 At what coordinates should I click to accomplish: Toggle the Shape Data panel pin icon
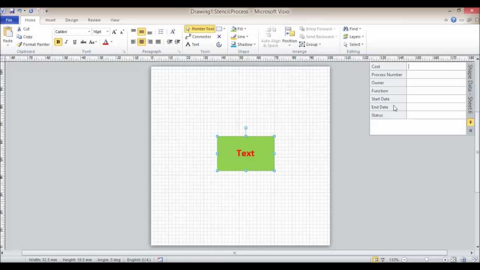[470, 123]
